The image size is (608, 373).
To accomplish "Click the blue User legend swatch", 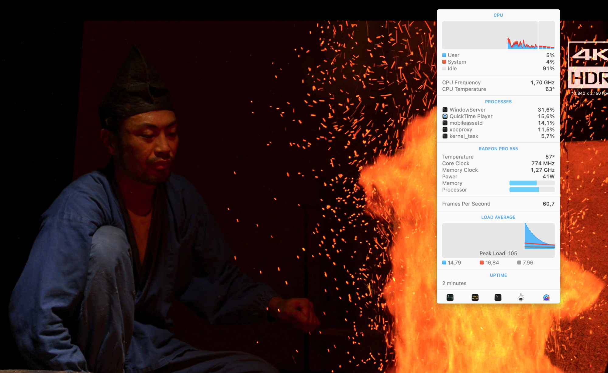I will pos(444,55).
